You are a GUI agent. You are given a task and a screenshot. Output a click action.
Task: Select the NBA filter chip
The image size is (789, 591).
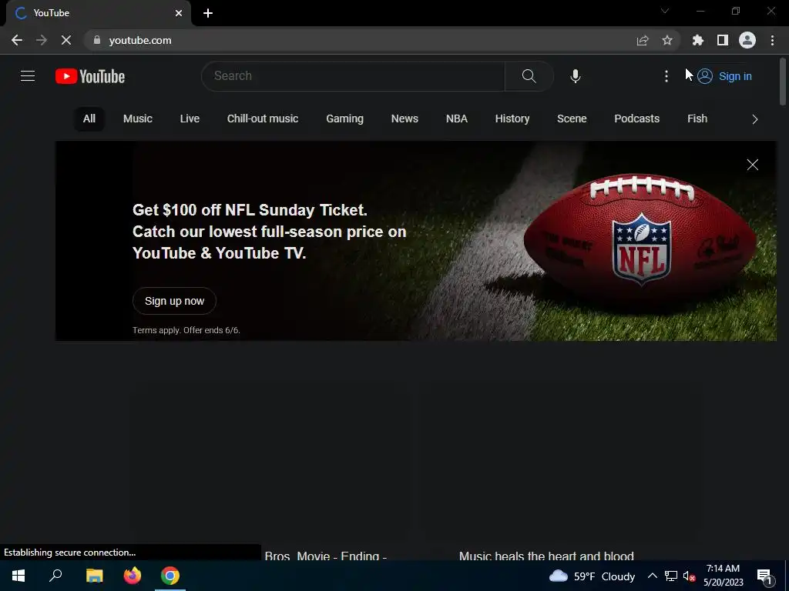456,119
